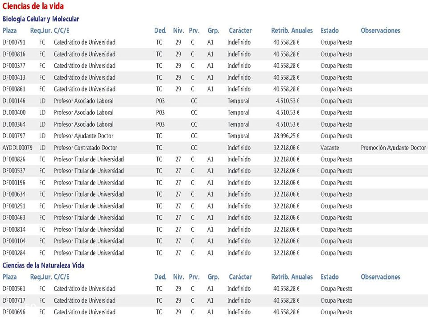Click Estado header in the second table

329,277
